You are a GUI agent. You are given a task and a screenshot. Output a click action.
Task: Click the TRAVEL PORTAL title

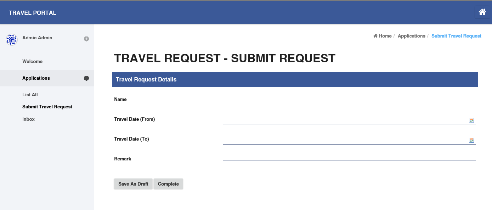point(33,13)
